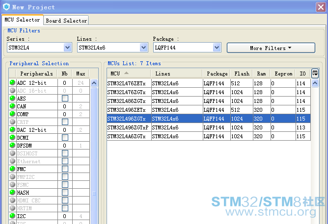Click the STM32CubeMX logo icon in title bar
This screenshot has width=328, height=224.
(x=6, y=7)
